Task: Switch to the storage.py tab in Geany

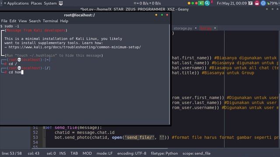Action: coord(183,28)
